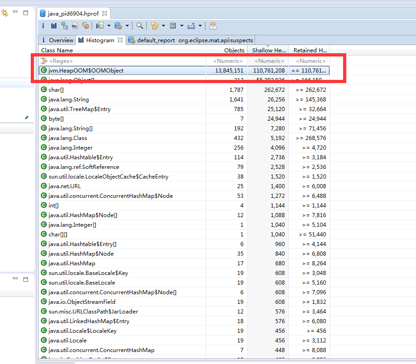
Task: Click the Find Object by Address magnifier
Action: 139,26
